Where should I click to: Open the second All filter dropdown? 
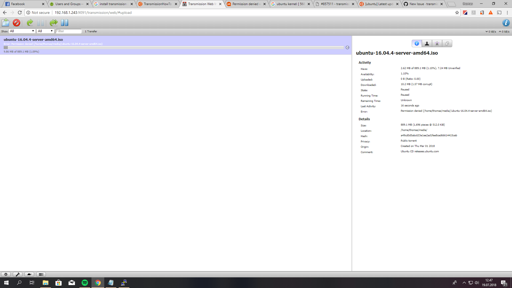tap(45, 31)
